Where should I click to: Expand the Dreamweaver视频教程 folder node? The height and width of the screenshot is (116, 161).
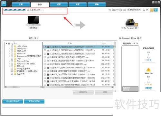(x=9, y=56)
